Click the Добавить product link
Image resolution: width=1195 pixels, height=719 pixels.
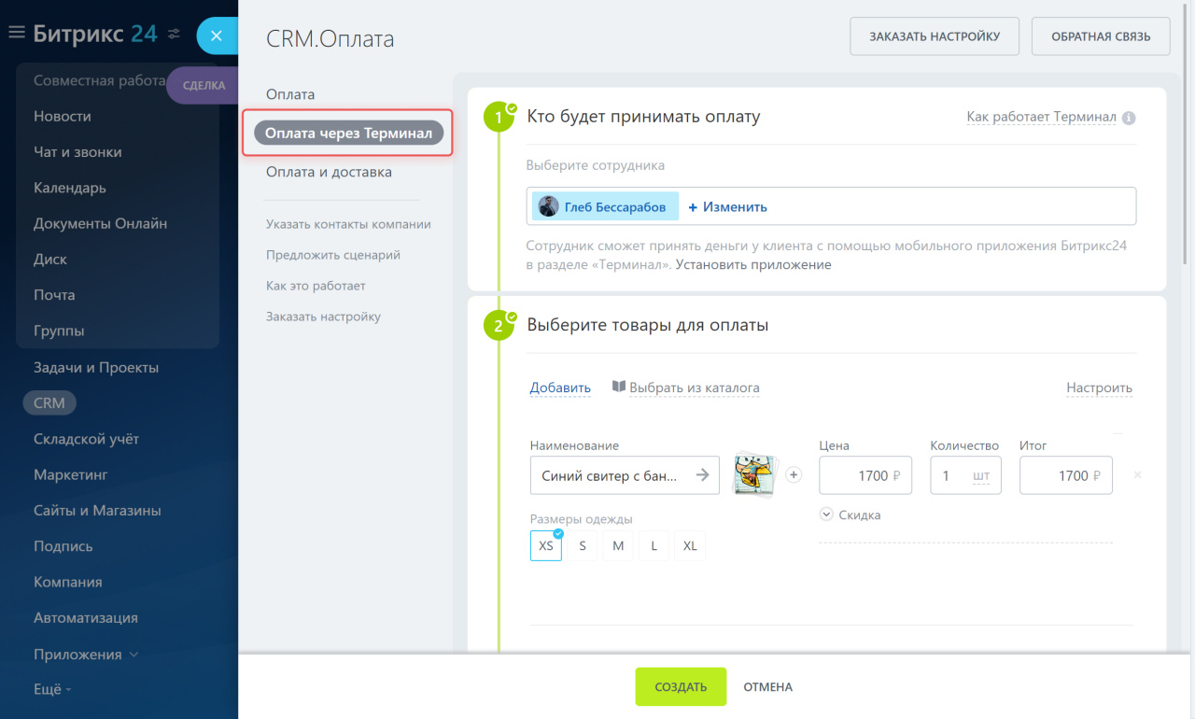pyautogui.click(x=560, y=388)
